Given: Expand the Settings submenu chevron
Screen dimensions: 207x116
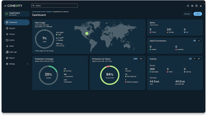Looking at the screenshot, I should 27,64.
